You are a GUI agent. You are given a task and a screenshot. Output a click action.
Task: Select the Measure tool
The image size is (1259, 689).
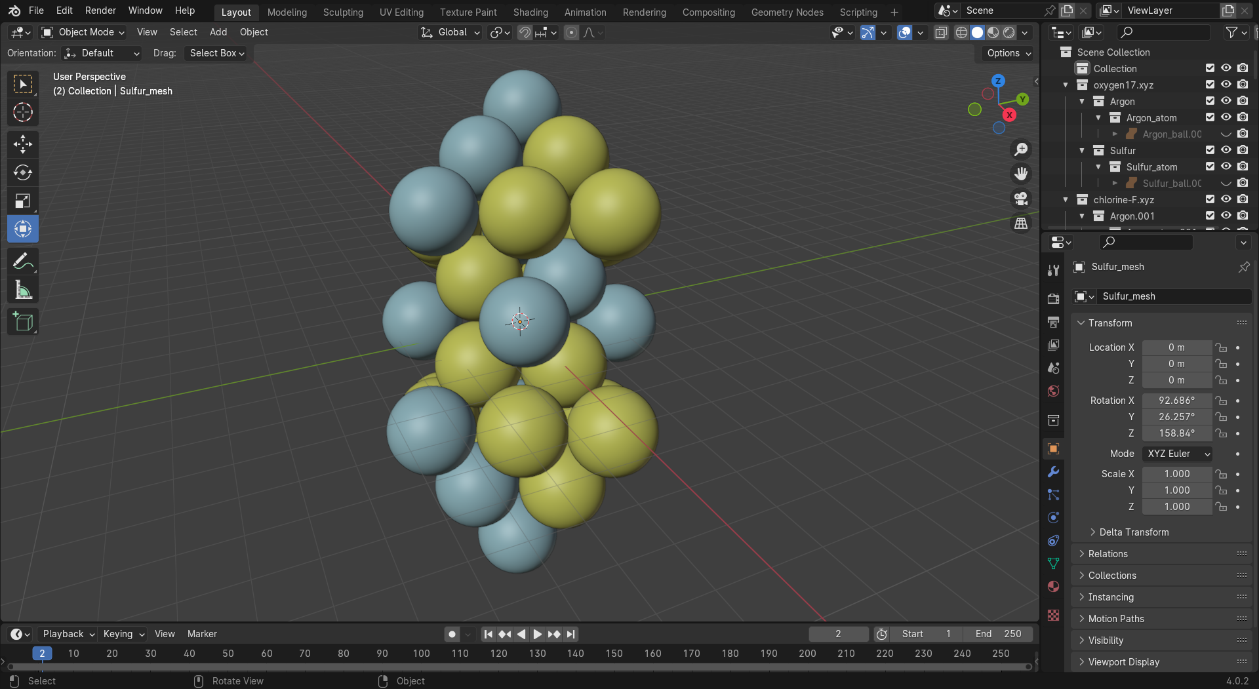pos(23,290)
